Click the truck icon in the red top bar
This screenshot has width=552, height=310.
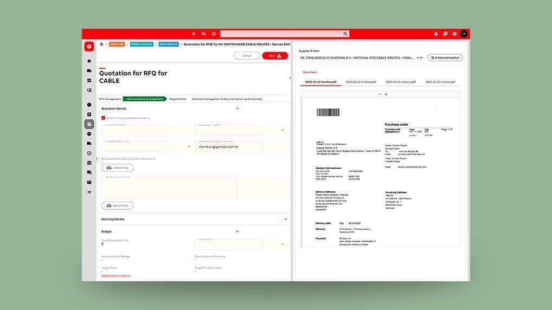click(204, 34)
